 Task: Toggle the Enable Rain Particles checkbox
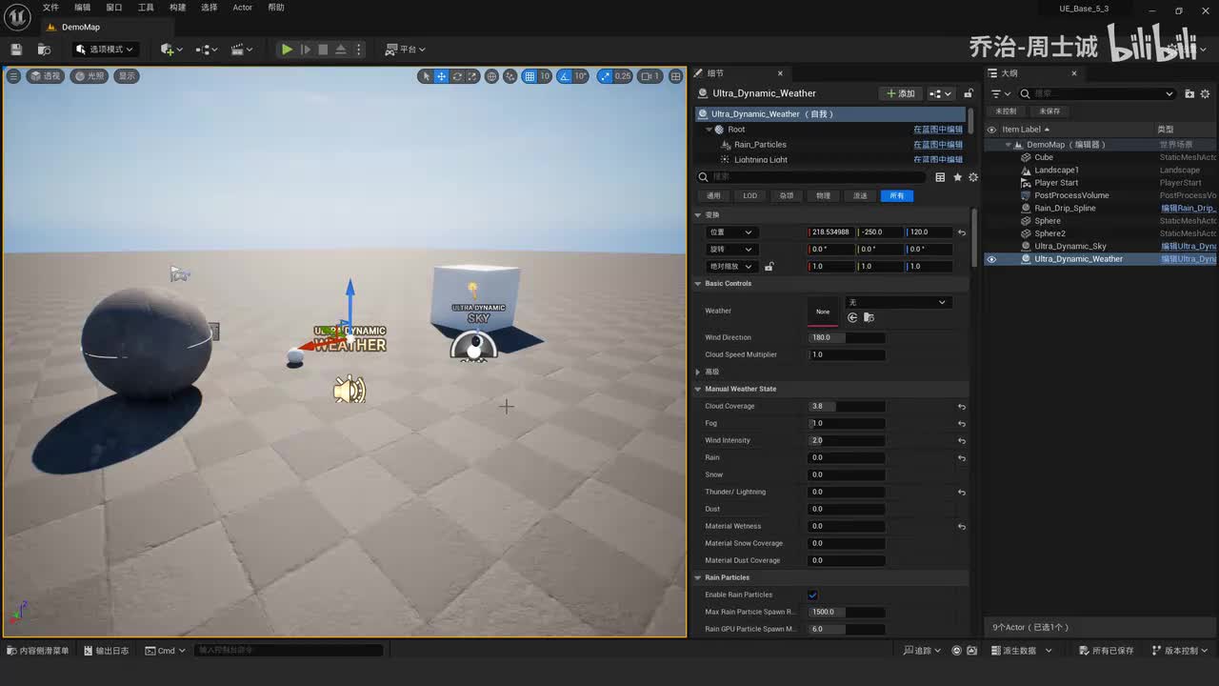[x=812, y=595]
